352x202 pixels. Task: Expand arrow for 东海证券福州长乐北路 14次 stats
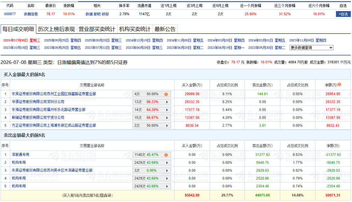[x=167, y=110]
